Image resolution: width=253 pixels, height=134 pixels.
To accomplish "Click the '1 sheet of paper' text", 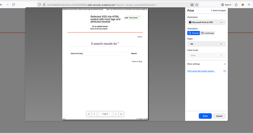I will [x=218, y=10].
